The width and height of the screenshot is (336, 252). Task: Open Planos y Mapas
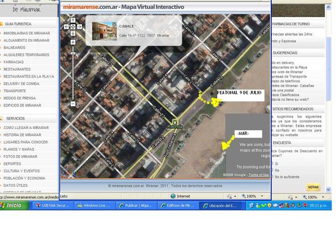19,150
